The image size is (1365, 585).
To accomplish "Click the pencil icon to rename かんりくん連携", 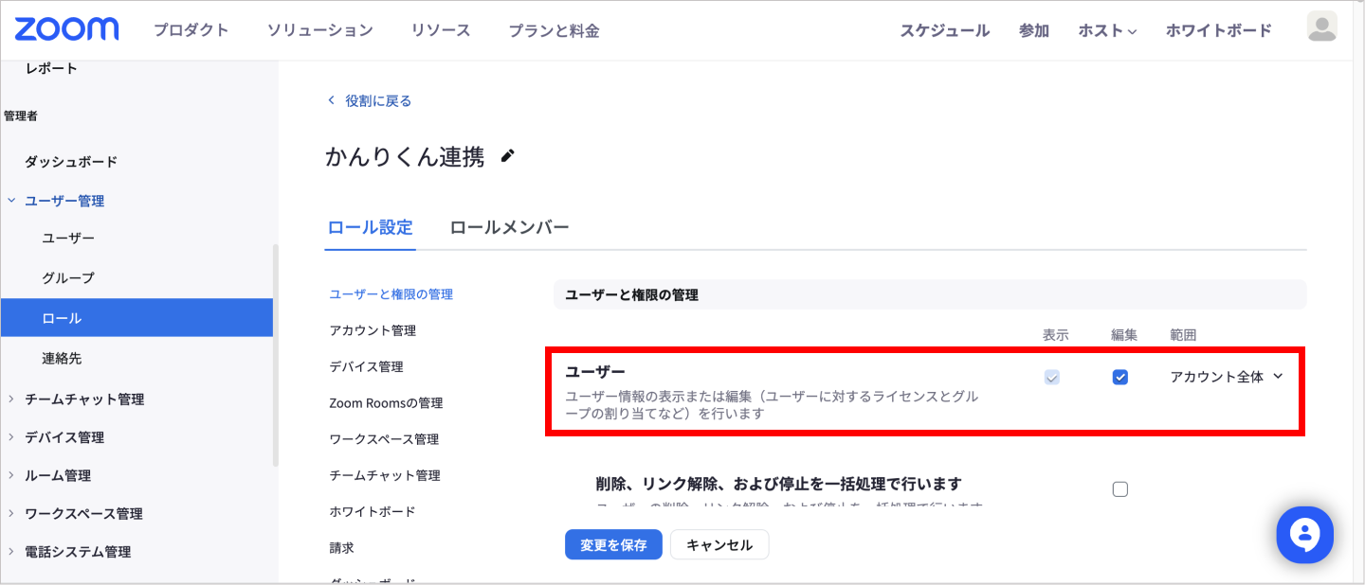I will (507, 156).
